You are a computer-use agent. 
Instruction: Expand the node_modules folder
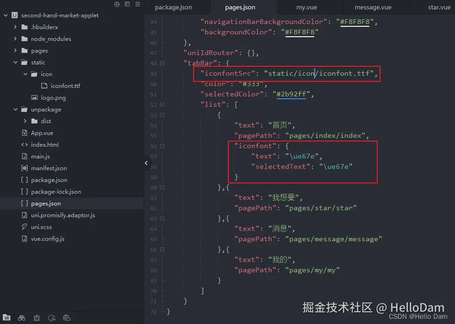pyautogui.click(x=15, y=39)
